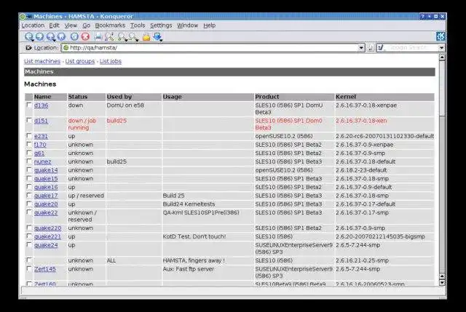Click the scrollbar bottom-most down arrow

click(442, 283)
